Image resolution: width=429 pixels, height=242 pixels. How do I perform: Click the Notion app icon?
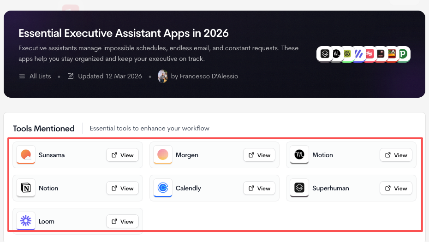[26, 188]
